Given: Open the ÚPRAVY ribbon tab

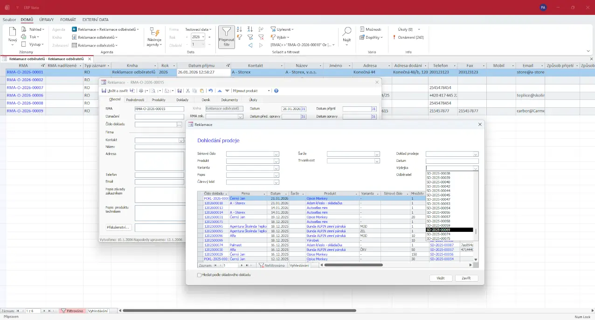Looking at the screenshot, I should pyautogui.click(x=47, y=20).
